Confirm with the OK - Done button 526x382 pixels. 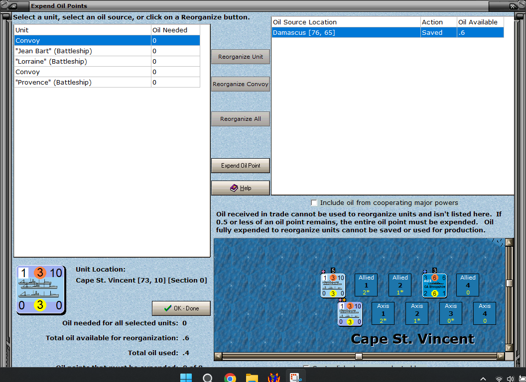click(x=181, y=308)
